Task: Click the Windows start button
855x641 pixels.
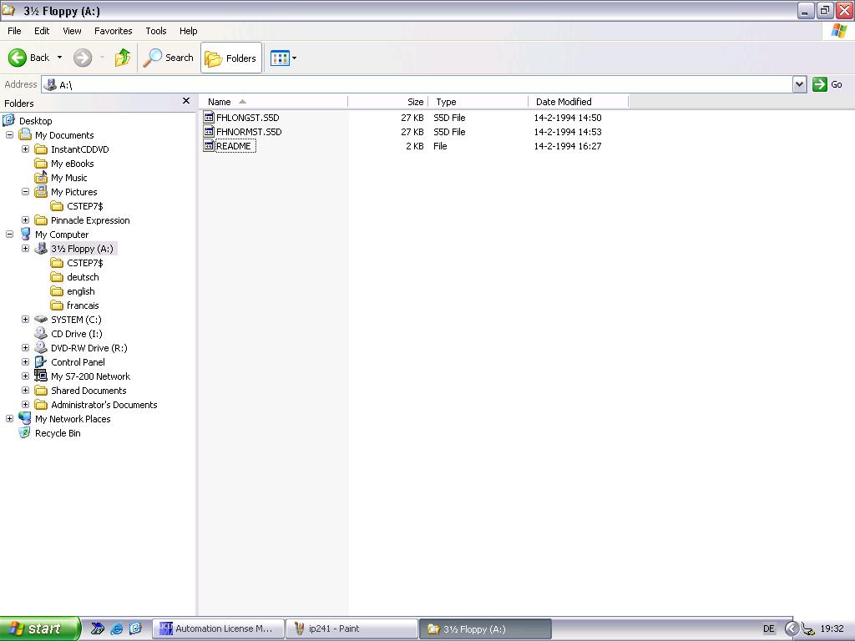Action: click(39, 628)
